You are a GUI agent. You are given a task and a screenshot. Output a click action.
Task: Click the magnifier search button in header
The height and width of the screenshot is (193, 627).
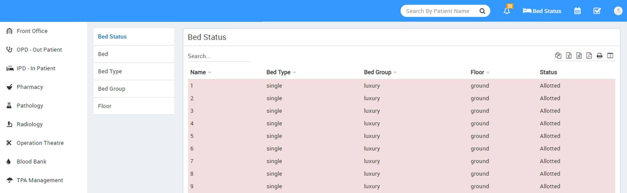482,11
